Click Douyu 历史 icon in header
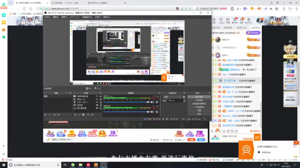300x168 pixels. tap(214, 21)
